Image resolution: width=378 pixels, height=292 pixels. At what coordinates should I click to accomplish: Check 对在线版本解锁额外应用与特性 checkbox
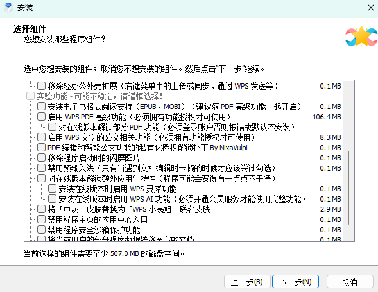[x=41, y=178]
